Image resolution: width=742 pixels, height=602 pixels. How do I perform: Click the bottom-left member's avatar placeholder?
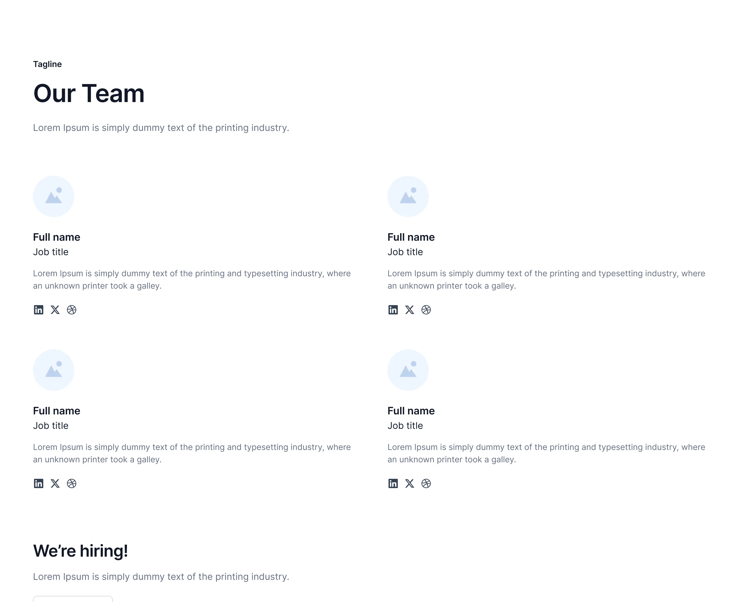54,370
